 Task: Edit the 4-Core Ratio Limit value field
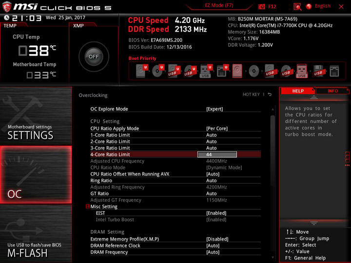pyautogui.click(x=217, y=154)
